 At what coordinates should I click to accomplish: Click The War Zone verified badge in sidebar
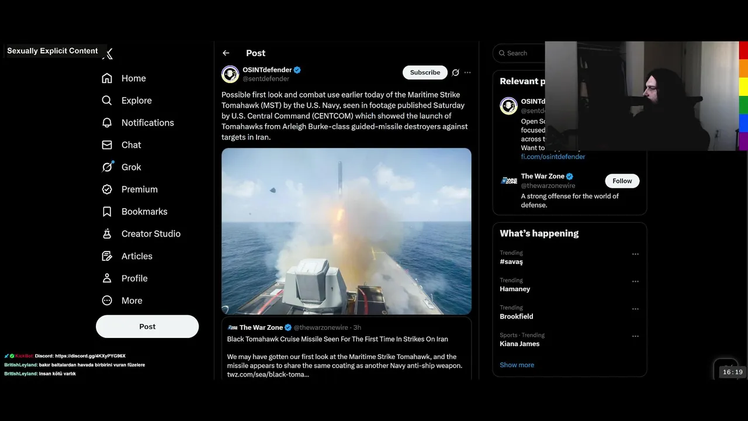[x=570, y=177]
